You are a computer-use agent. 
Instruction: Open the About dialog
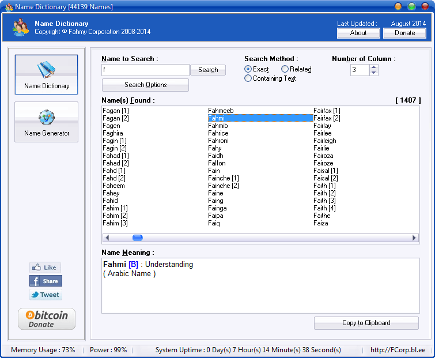[x=358, y=33]
